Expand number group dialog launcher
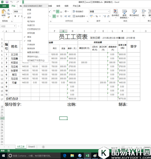The width and height of the screenshot is (151, 159). (x=109, y=21)
